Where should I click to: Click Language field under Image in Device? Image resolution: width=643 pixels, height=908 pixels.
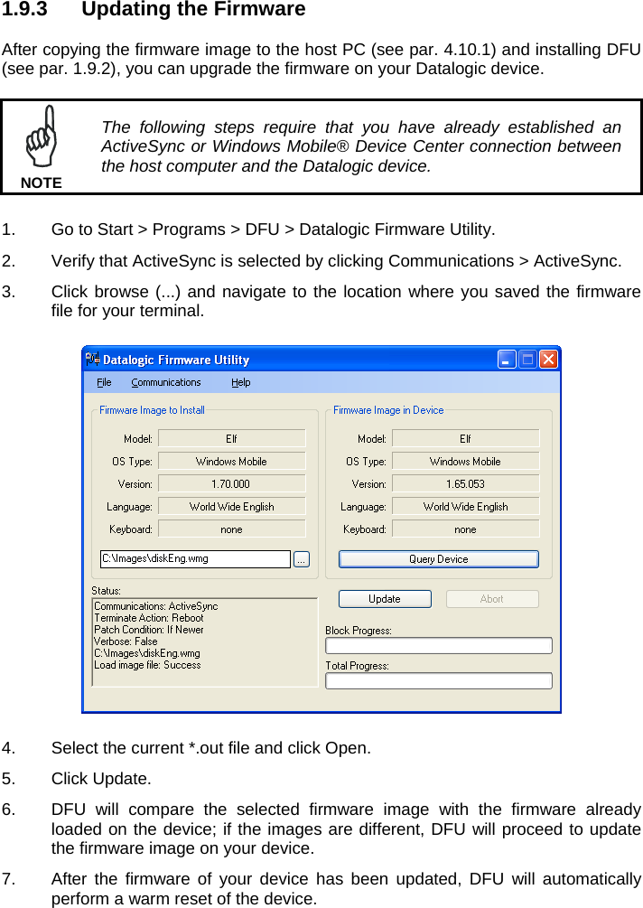[465, 506]
